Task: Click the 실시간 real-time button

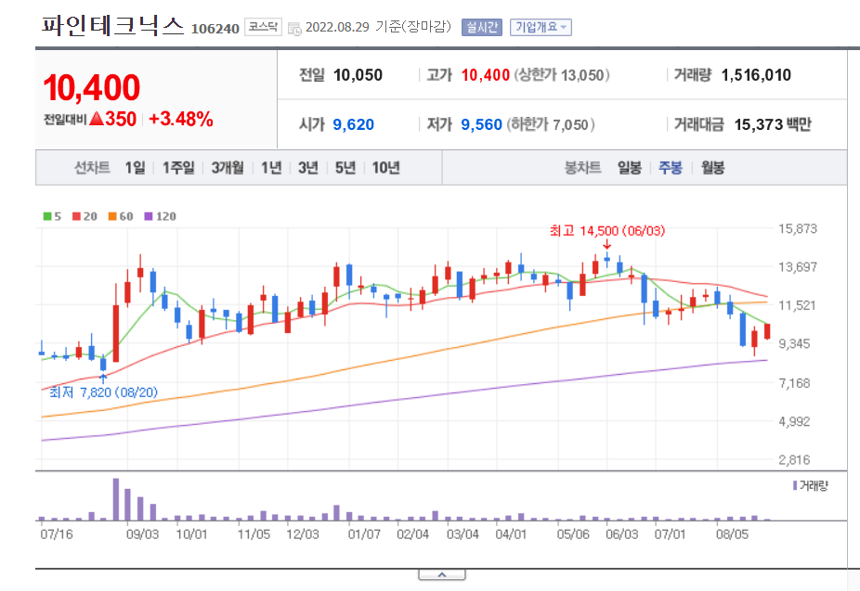Action: tap(482, 28)
